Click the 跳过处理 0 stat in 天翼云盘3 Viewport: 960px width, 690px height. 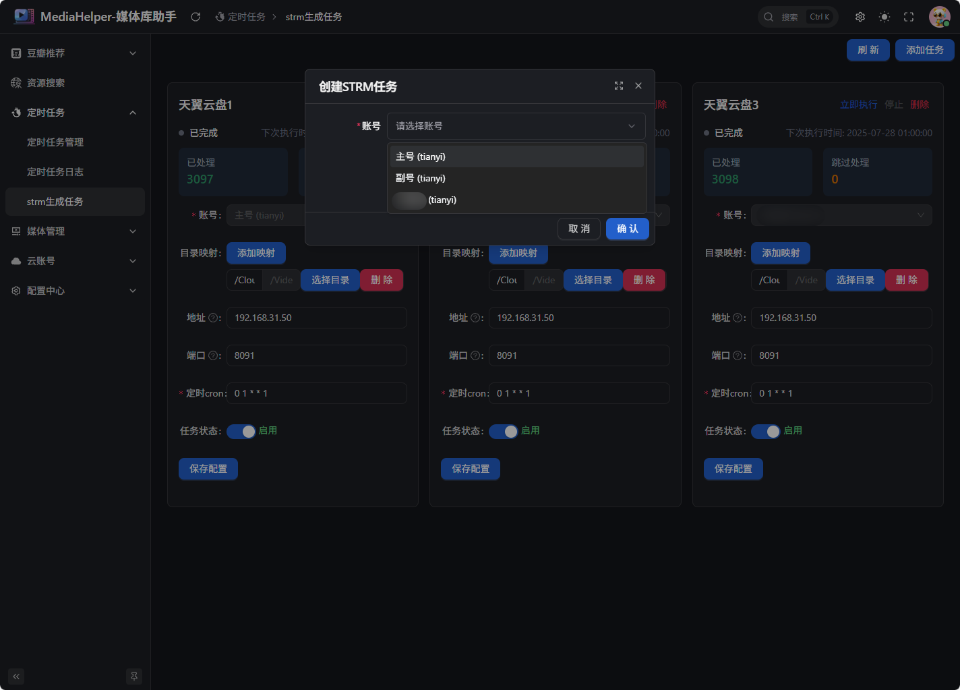click(878, 172)
